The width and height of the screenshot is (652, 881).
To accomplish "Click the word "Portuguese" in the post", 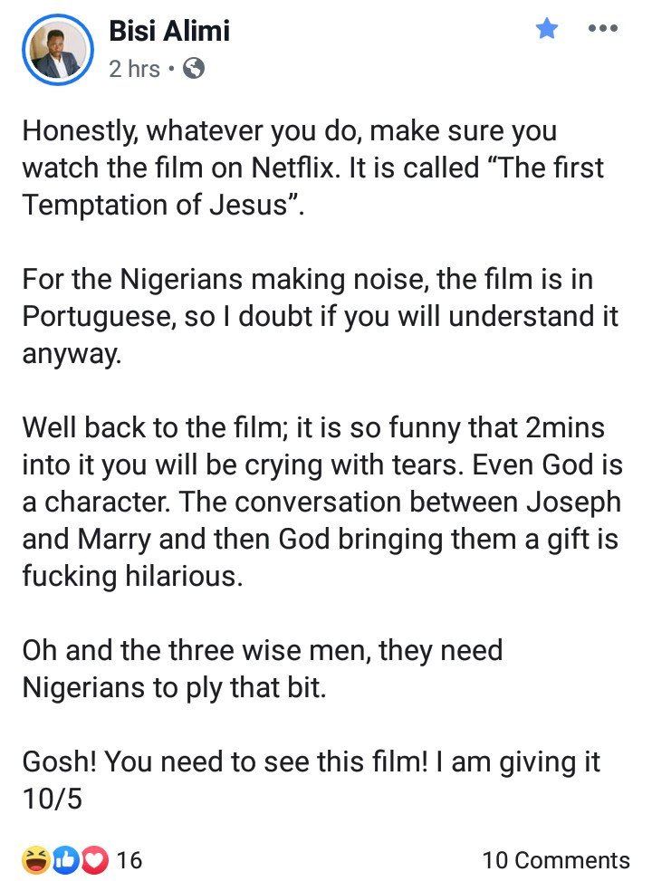I will [x=97, y=318].
